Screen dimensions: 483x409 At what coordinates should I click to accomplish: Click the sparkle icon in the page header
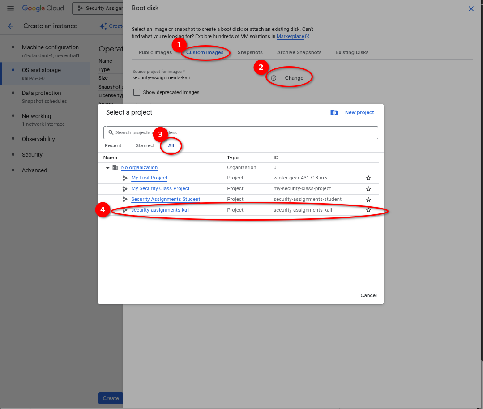[103, 26]
